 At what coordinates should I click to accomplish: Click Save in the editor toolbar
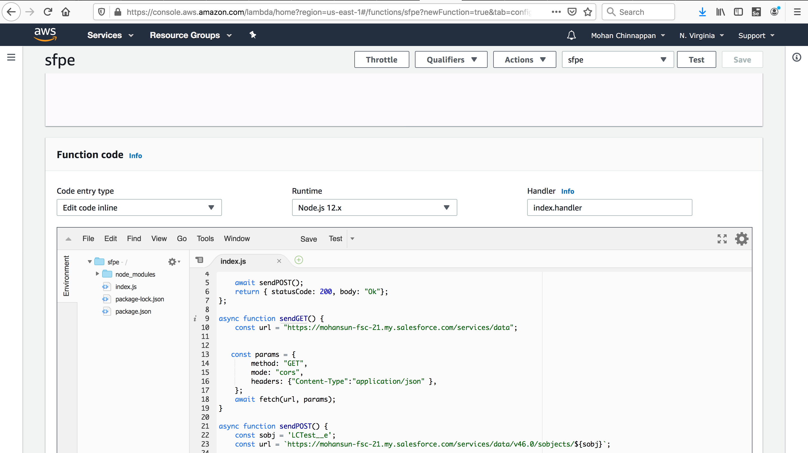309,239
